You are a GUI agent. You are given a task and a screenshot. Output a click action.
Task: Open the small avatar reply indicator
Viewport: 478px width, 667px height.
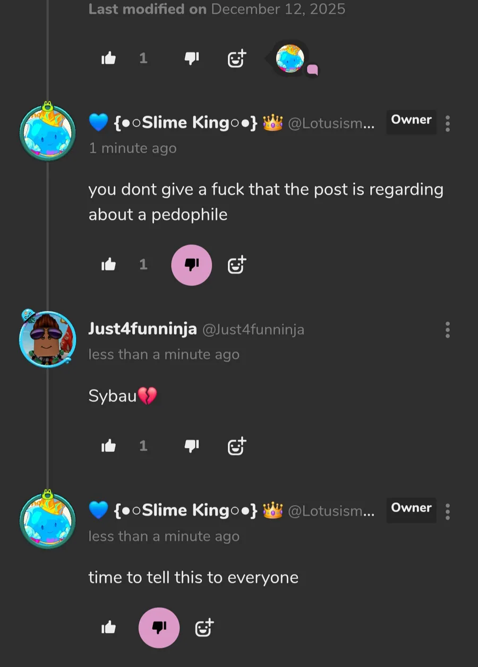pos(291,58)
